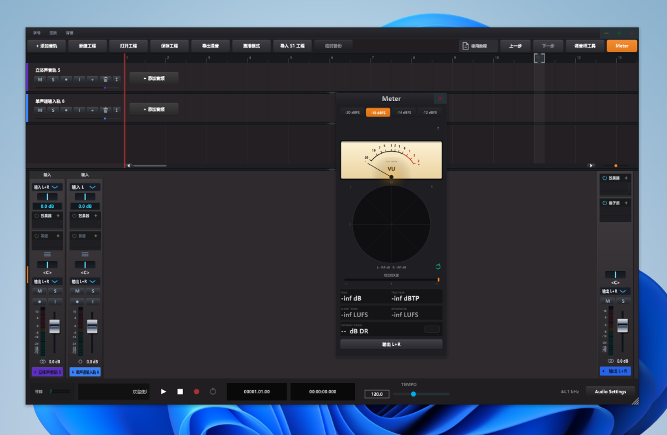
Task: Toggle the sends power on 单声道输入轨 6 strip
Action: 74,236
